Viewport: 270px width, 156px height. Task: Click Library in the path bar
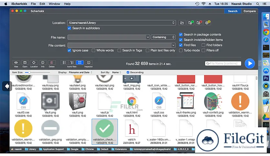point(31,149)
